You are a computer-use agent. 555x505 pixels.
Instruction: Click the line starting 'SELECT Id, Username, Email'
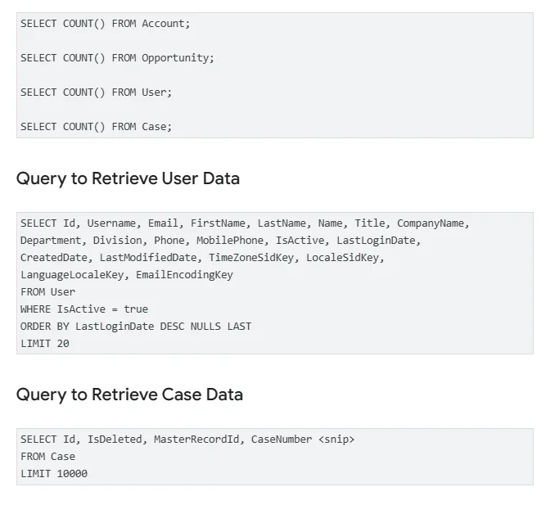(x=245, y=223)
